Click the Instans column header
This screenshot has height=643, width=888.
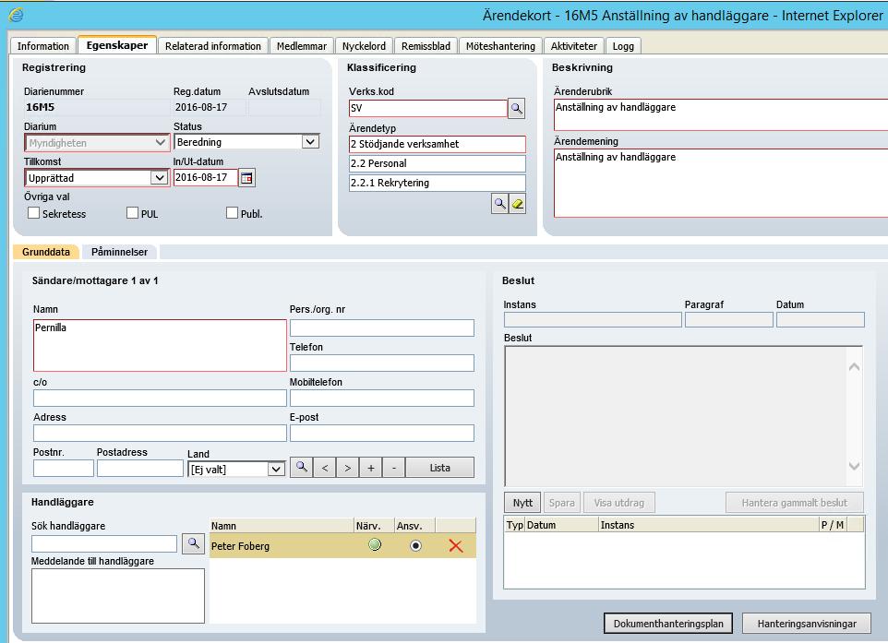click(709, 525)
